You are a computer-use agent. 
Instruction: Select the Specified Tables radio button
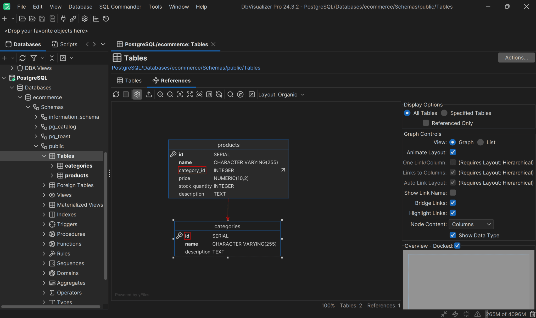click(x=444, y=113)
